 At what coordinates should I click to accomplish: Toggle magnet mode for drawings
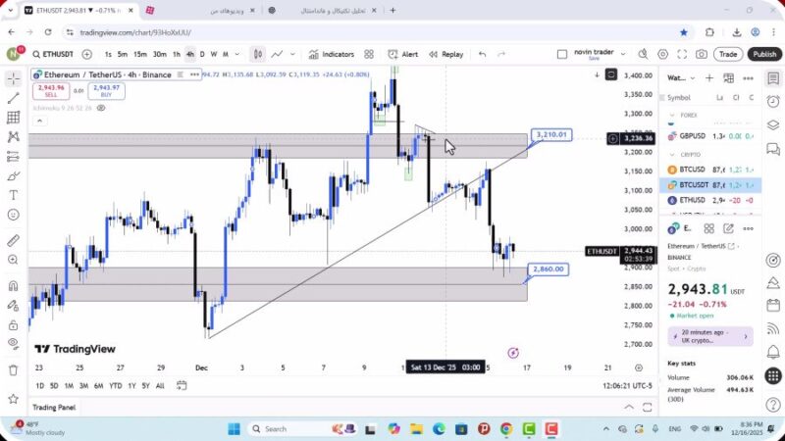(x=13, y=286)
